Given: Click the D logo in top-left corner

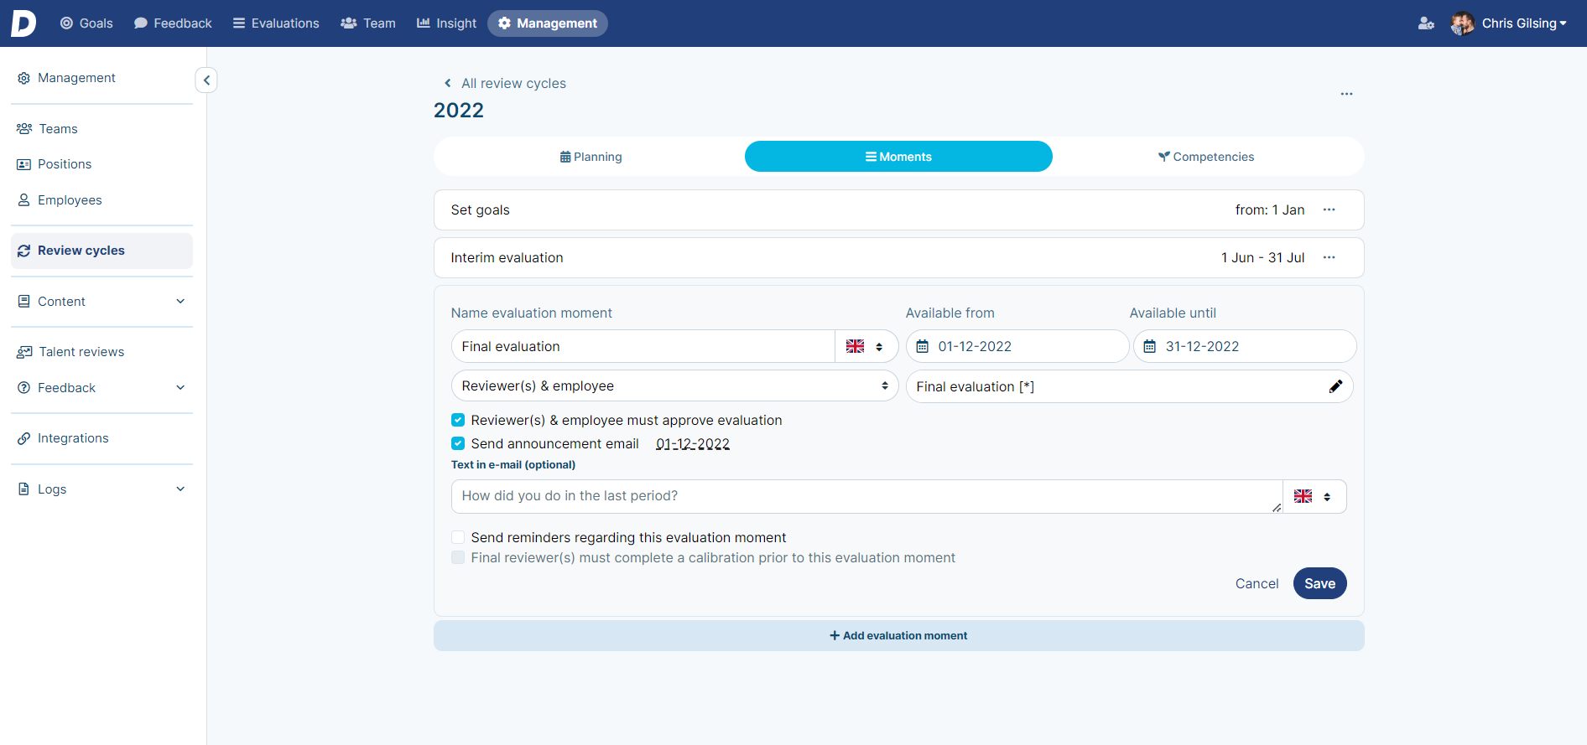Looking at the screenshot, I should click(x=23, y=23).
